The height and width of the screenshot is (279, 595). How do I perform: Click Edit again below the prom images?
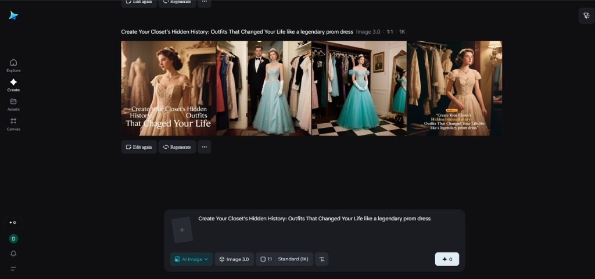point(139,147)
